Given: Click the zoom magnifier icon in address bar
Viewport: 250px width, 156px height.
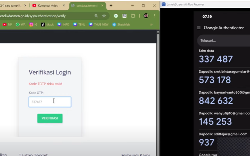Looking at the screenshot, I should tap(96, 16).
